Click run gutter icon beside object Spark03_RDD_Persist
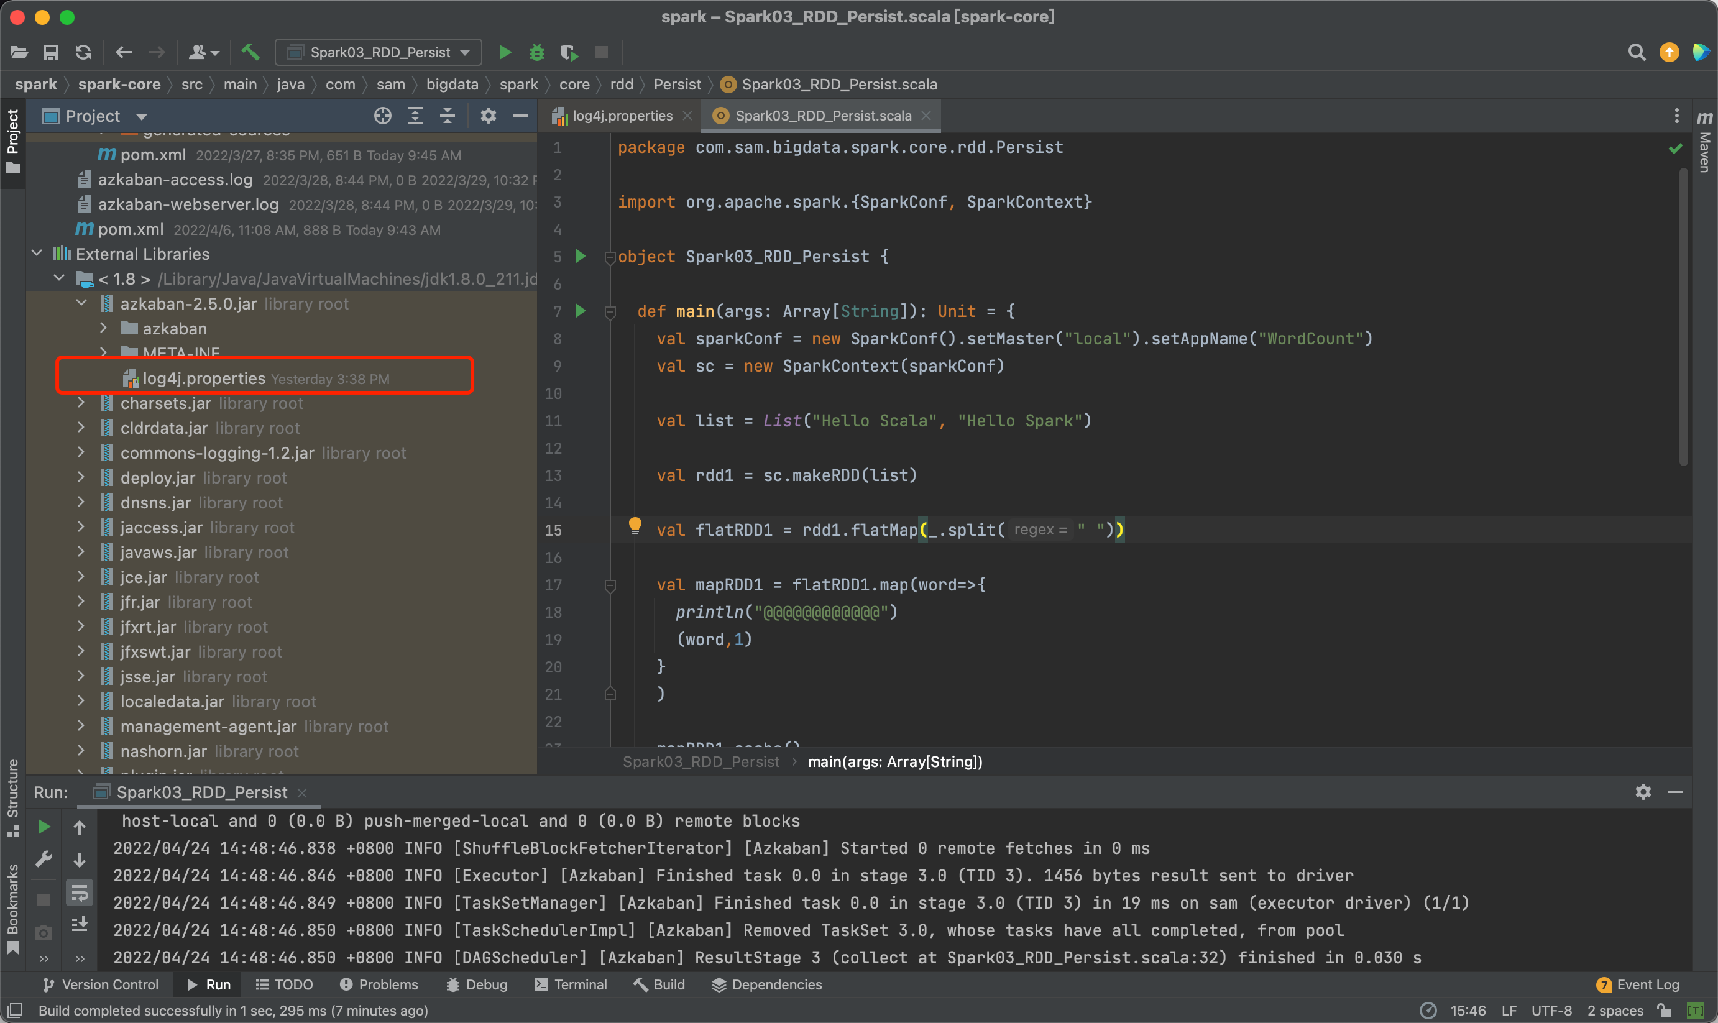The height and width of the screenshot is (1023, 1718). pos(581,257)
